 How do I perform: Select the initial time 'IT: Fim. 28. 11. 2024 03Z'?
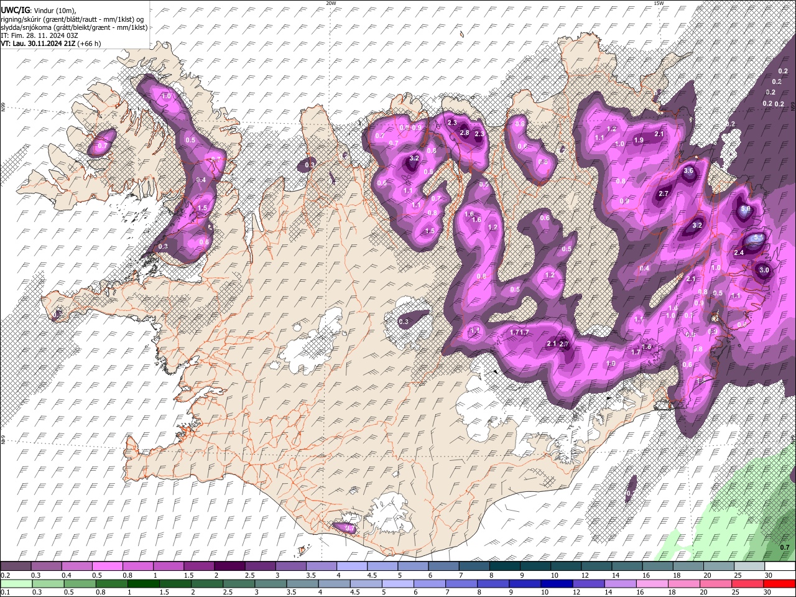39,35
